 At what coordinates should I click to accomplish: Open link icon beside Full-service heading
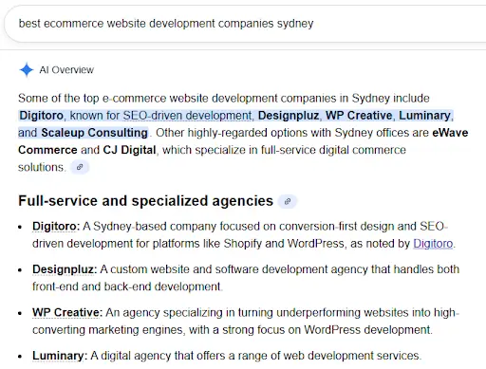288,201
